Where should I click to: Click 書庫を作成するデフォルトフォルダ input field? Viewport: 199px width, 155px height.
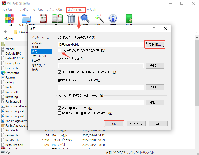coord(101,87)
